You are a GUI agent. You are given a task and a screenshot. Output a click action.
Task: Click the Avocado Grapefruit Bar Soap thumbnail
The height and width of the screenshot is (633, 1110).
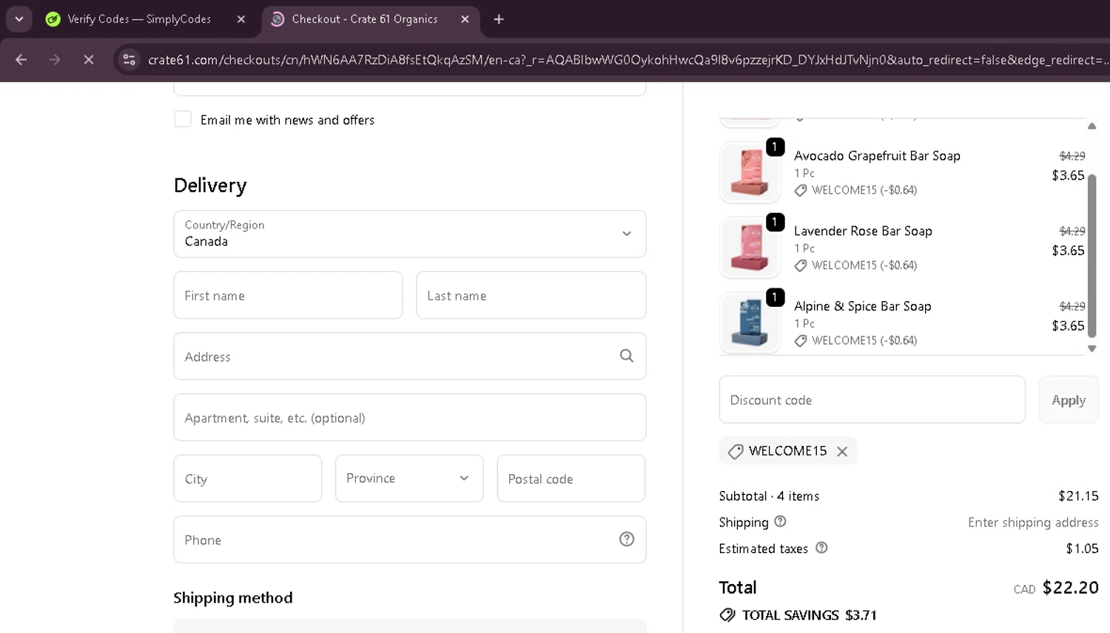tap(750, 172)
